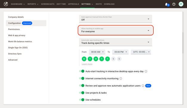Expand the Dashboard menu
Image resolution: width=187 pixels, height=108 pixels.
click(18, 4)
